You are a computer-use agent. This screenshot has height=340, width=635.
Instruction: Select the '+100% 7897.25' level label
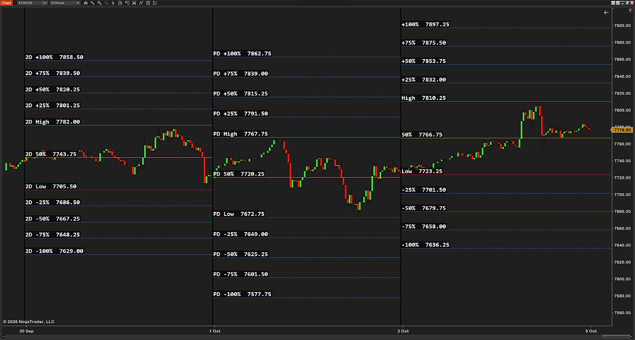point(425,25)
